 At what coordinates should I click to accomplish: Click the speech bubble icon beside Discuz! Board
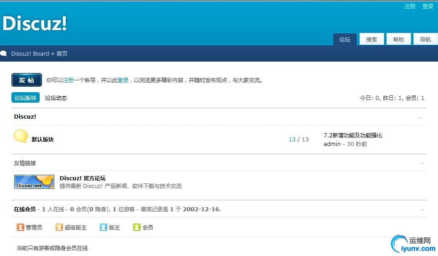click(x=4, y=53)
